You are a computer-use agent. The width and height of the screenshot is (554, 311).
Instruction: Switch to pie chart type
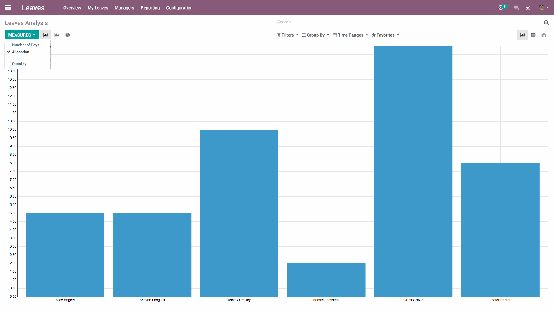tap(68, 35)
